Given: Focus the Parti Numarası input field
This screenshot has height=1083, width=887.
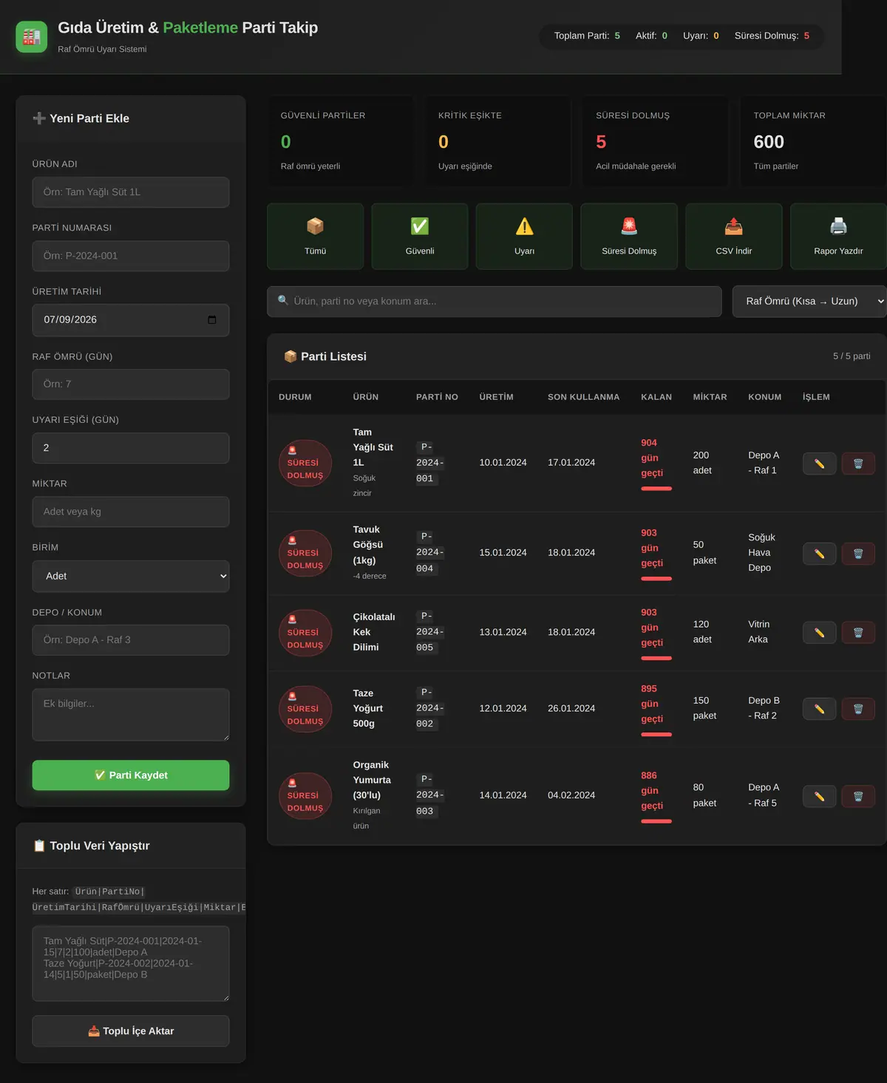Looking at the screenshot, I should [x=131, y=256].
